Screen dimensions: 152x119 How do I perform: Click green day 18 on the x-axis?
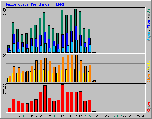click(x=85, y=116)
